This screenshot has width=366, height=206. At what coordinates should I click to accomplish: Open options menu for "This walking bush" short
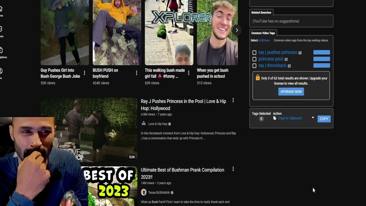coord(188,73)
